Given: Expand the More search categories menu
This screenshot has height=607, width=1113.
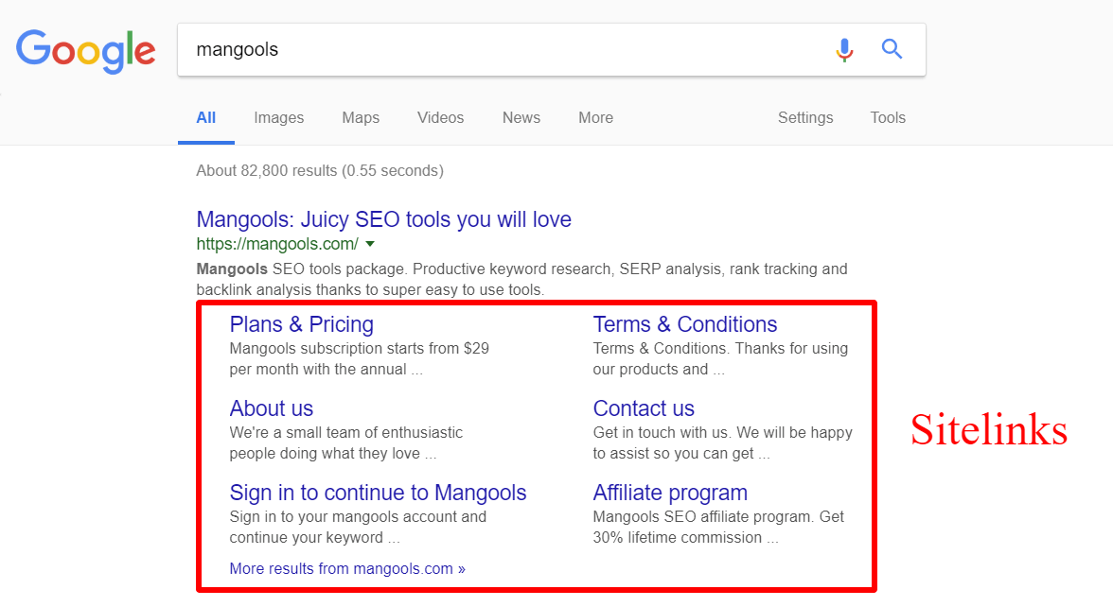Looking at the screenshot, I should (x=595, y=117).
